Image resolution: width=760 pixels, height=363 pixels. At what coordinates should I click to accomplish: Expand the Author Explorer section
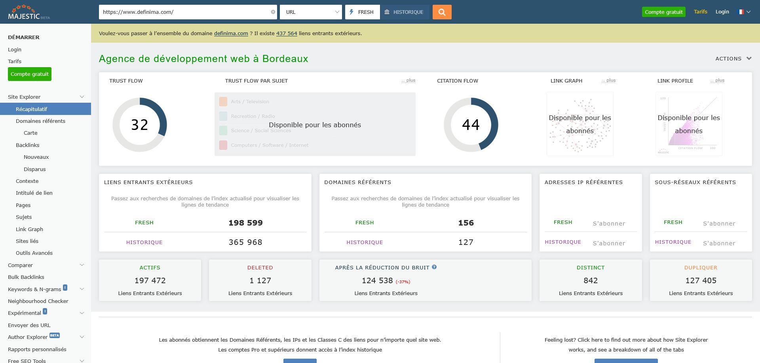pyautogui.click(x=82, y=337)
